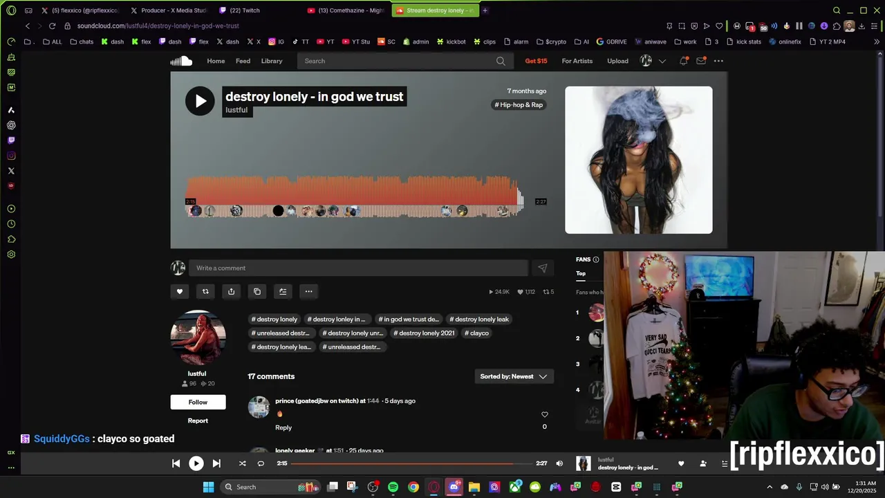Open the More actions ellipsis menu
The width and height of the screenshot is (885, 498).
[x=309, y=291]
